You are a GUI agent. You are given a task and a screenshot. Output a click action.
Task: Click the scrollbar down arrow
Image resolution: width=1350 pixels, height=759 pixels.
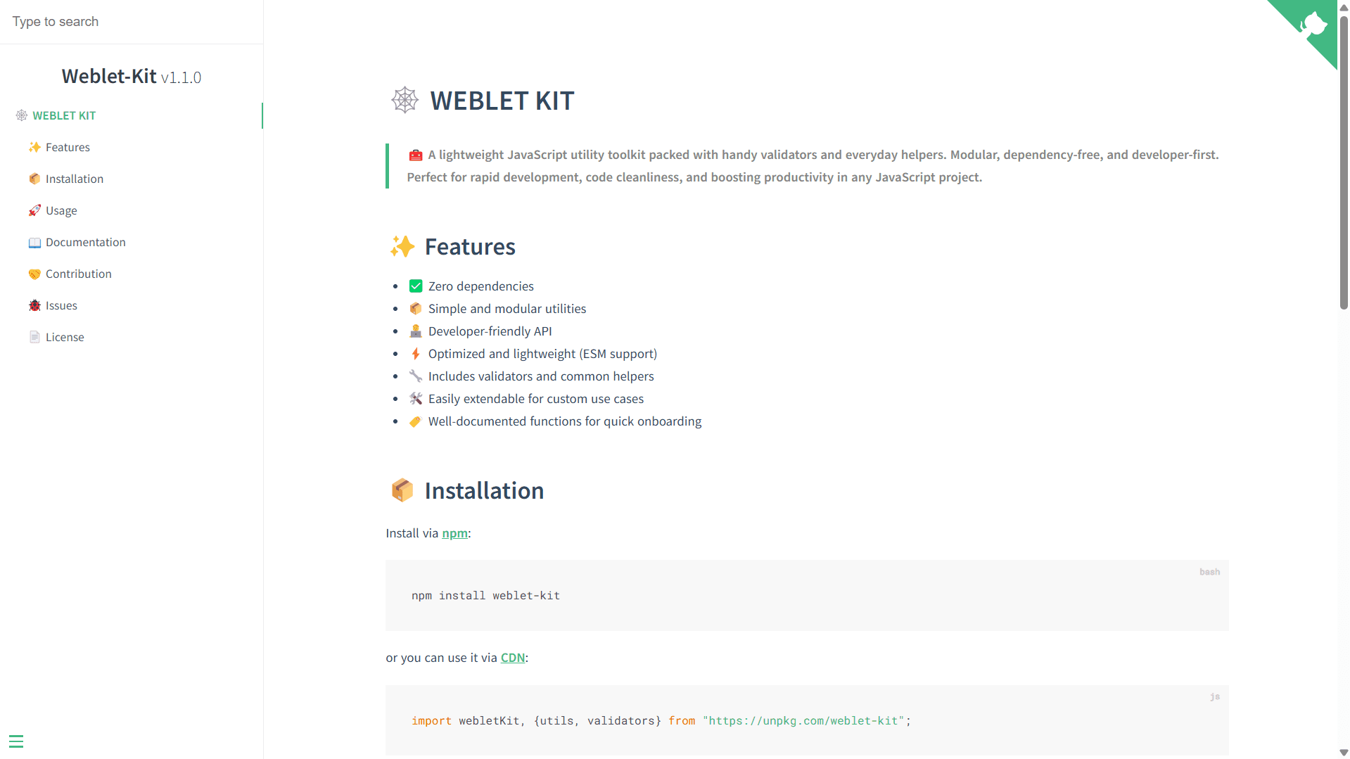(x=1343, y=751)
